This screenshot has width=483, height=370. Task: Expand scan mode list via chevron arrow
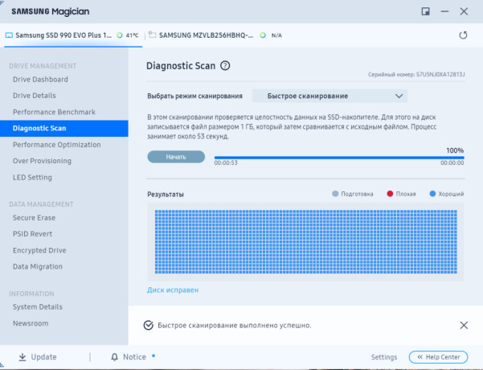pos(399,96)
